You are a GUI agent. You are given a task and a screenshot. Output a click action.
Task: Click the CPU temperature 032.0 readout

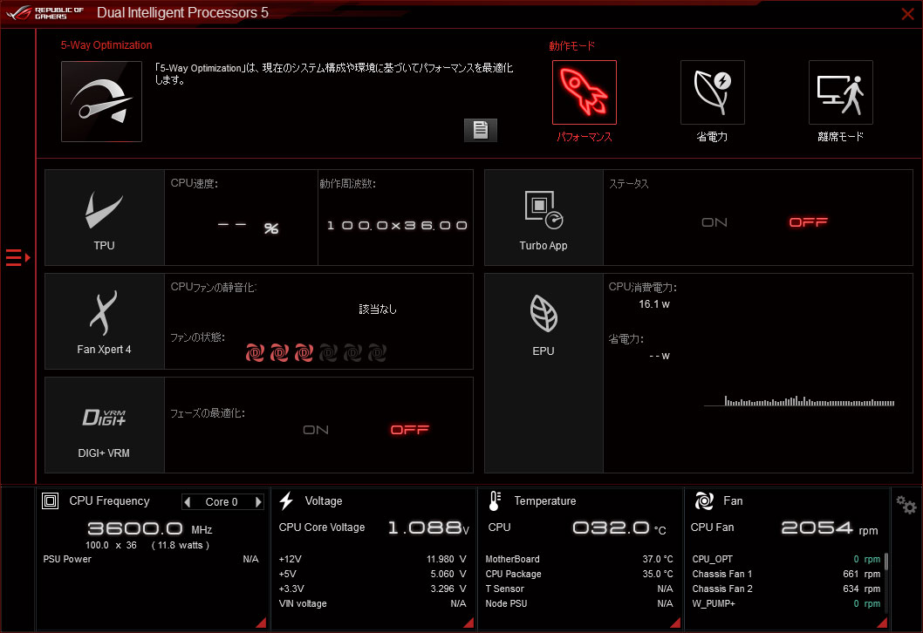click(619, 527)
